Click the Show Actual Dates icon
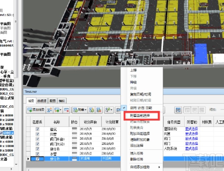The image size is (224, 171). point(195,110)
